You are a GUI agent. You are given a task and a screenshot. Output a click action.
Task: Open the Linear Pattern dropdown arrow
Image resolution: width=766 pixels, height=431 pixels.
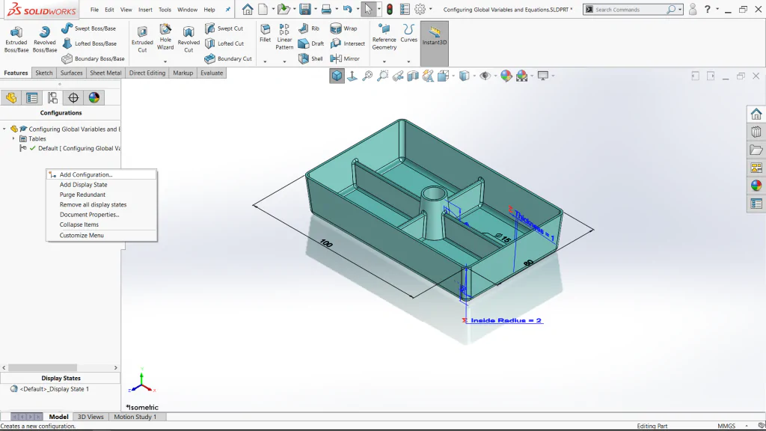pyautogui.click(x=284, y=61)
